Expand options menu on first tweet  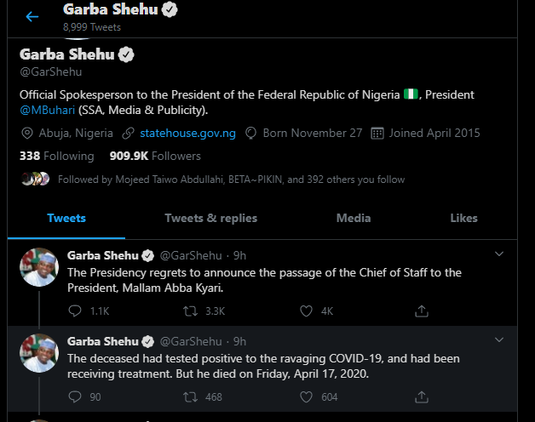[499, 254]
